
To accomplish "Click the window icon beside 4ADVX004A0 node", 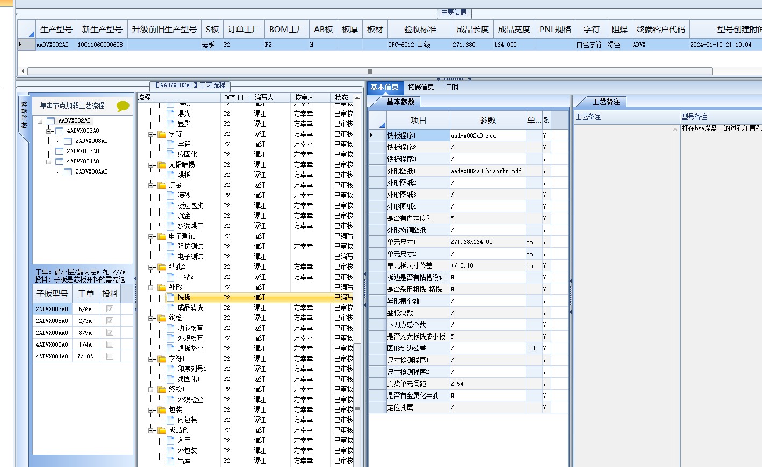I will pyautogui.click(x=60, y=162).
